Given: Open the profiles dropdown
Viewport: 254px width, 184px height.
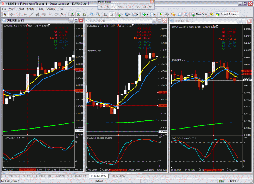Looking at the screenshot, I should tap(152, 14).
